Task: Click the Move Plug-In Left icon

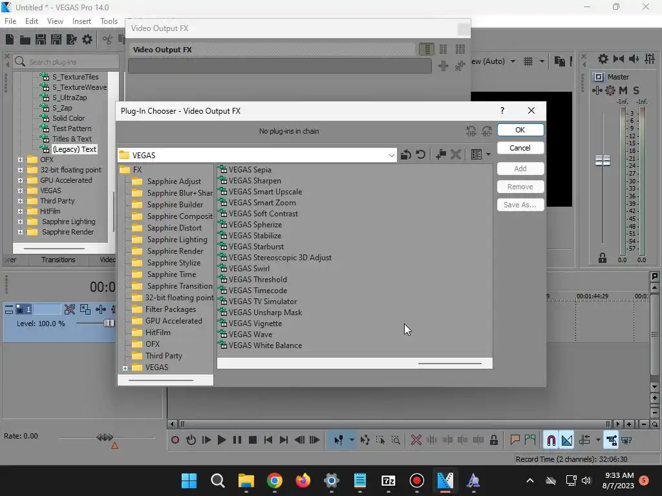Action: click(471, 131)
